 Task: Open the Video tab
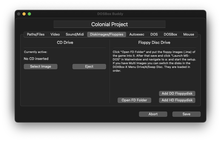[55, 34]
